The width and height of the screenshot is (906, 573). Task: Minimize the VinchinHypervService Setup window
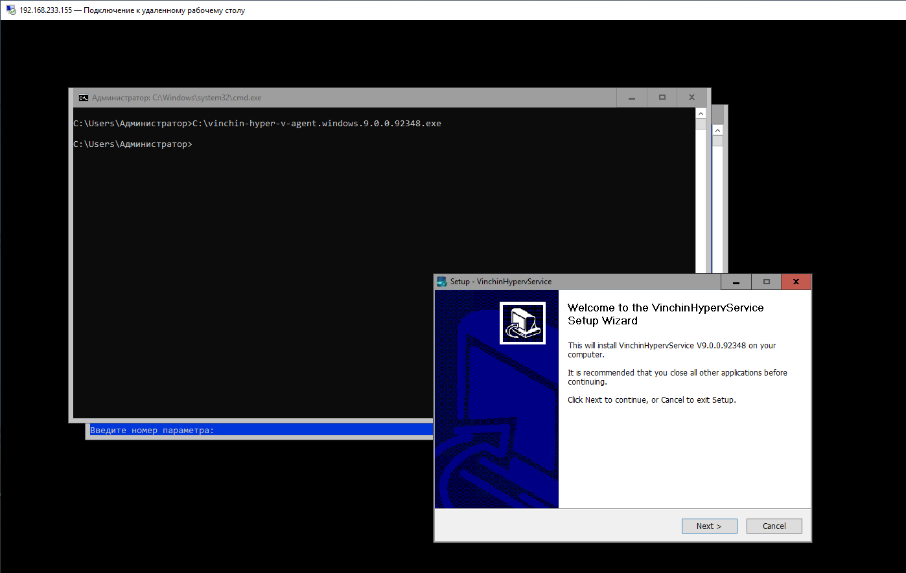[x=736, y=282]
